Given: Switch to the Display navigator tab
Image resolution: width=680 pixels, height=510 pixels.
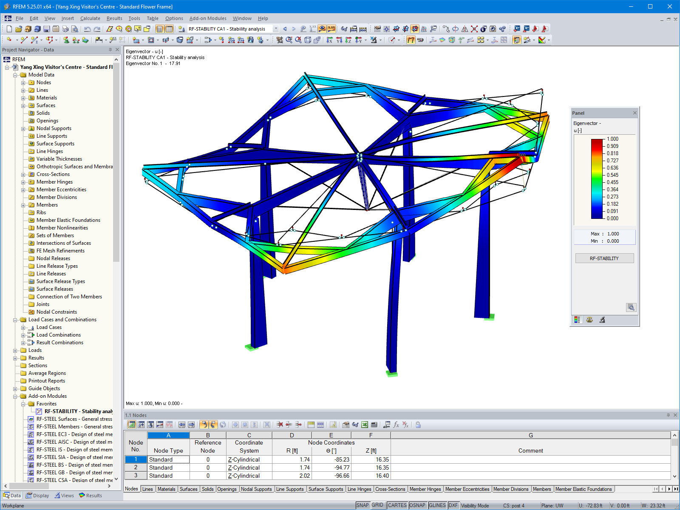Looking at the screenshot, I should [37, 496].
